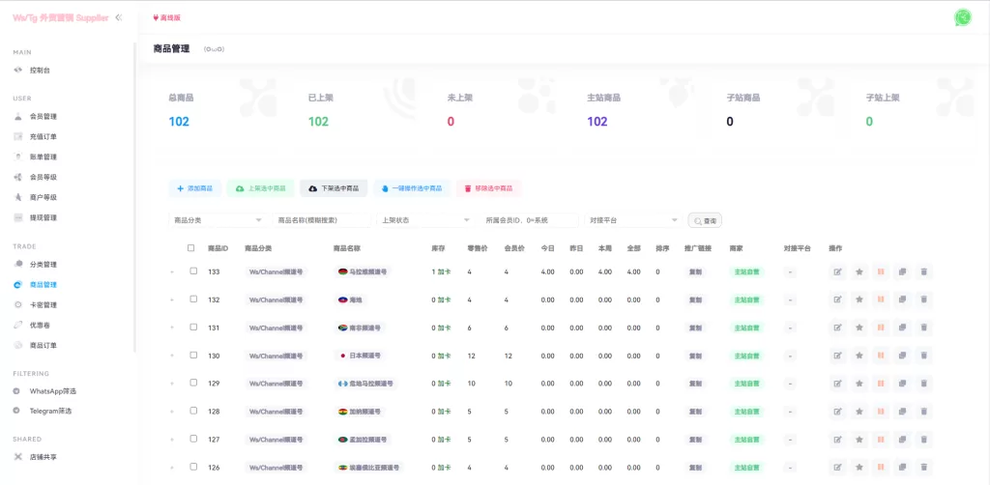Click the 查询 search button
The image size is (990, 485).
[705, 220]
